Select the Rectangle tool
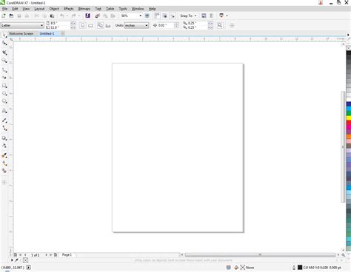Viewport: 351px width, 272px height. coord(4,86)
